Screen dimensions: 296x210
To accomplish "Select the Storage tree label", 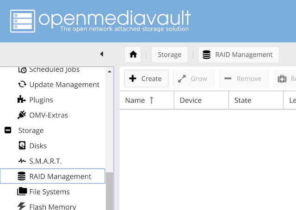I will [x=31, y=130].
